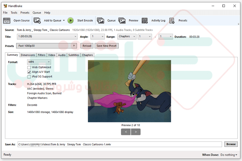Screen dimensions: 242x161
Task: Click the toolbar overflow arrow at right edge
Action: [239, 24]
